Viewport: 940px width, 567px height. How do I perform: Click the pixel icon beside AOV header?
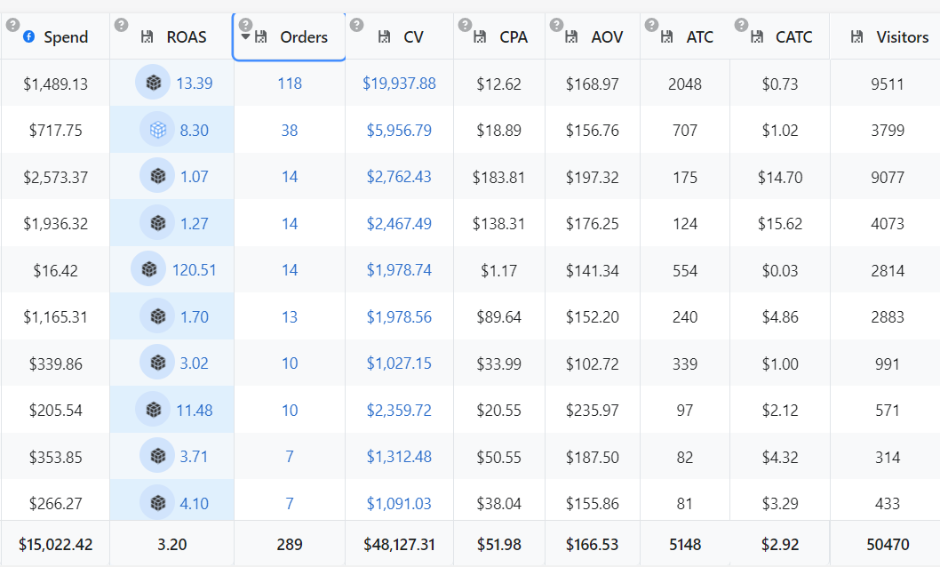(x=571, y=37)
